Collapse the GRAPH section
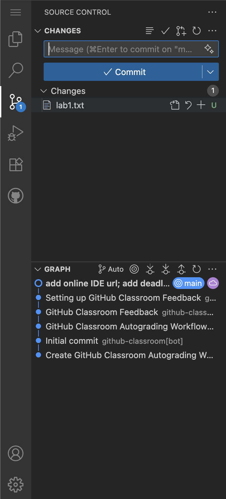This screenshot has width=226, height=499. coord(38,269)
